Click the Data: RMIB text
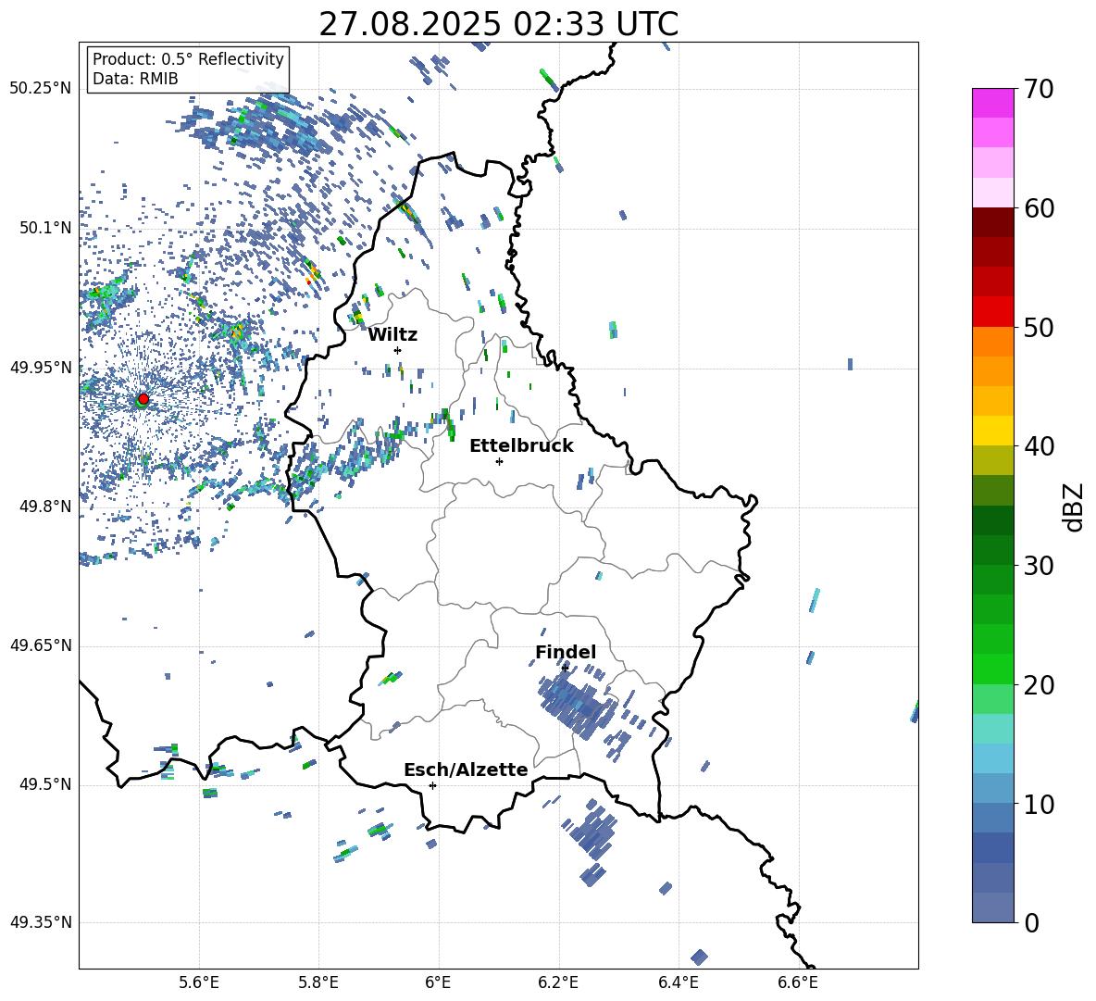 [135, 79]
